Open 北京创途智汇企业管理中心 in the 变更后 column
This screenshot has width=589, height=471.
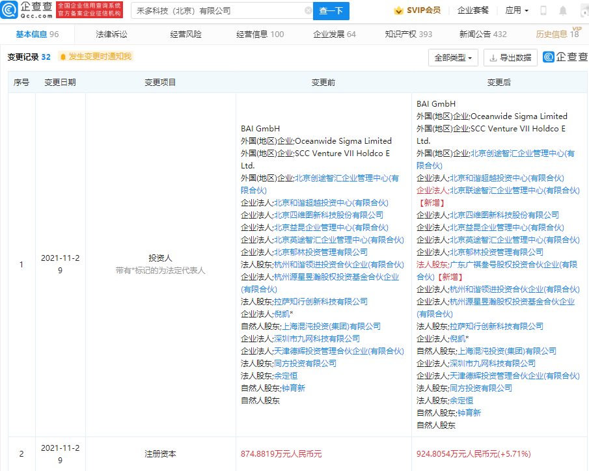click(x=495, y=159)
